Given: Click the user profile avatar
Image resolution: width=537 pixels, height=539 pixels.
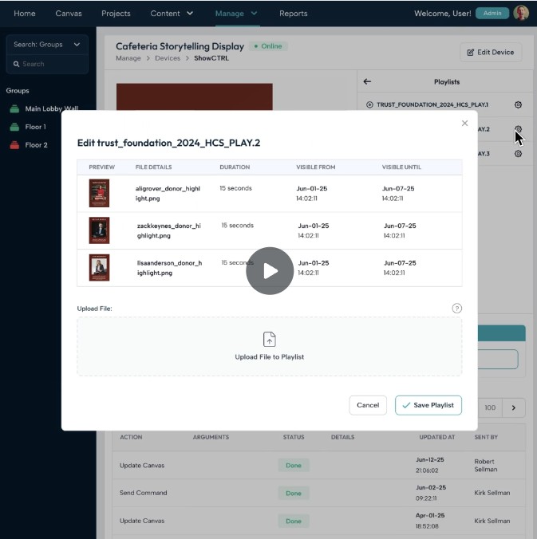Looking at the screenshot, I should (521, 13).
